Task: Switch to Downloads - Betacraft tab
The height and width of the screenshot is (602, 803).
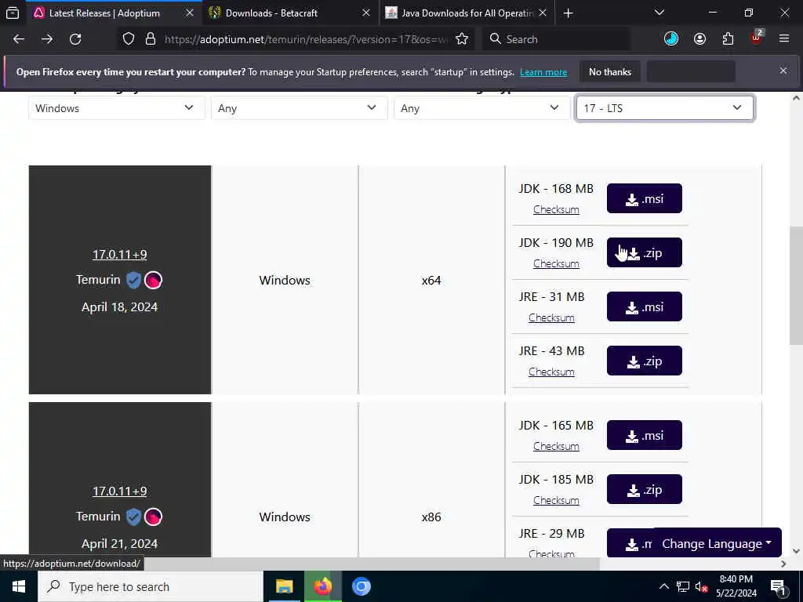Action: click(290, 13)
